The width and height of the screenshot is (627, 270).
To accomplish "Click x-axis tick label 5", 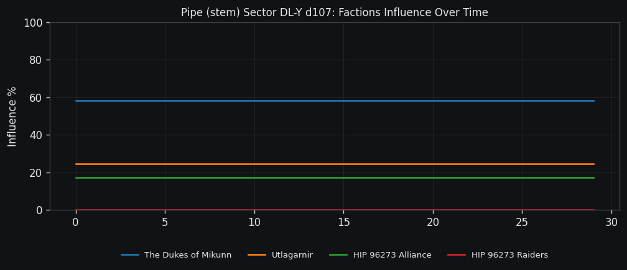I will click(x=165, y=223).
